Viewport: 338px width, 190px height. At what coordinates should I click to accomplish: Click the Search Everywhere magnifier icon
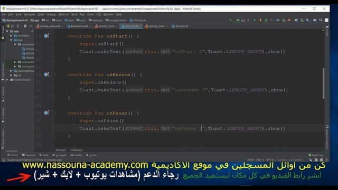tap(321, 20)
